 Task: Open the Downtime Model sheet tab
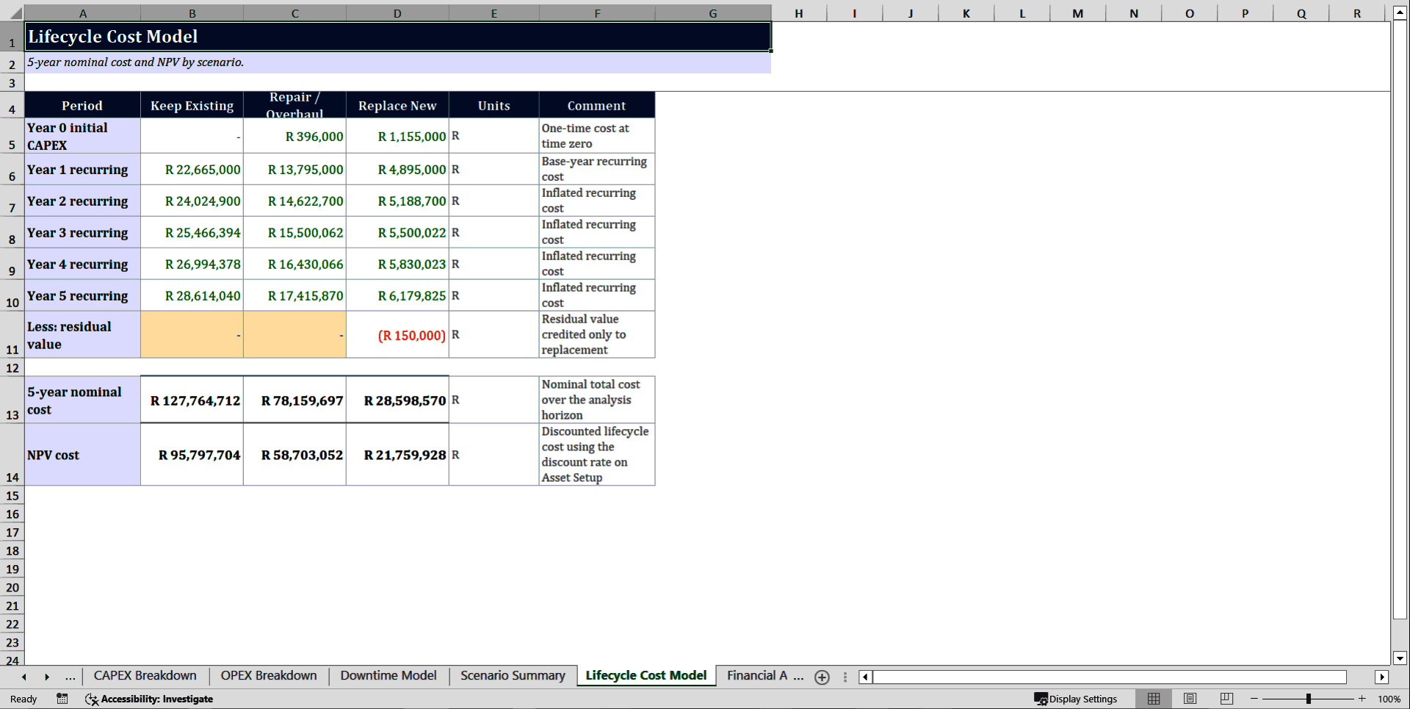click(x=388, y=676)
